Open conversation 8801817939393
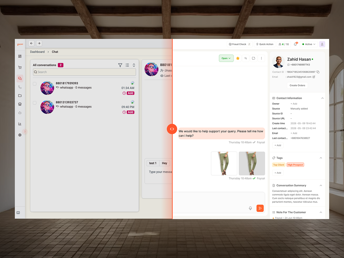Screen dimensions: 344x258 84,88
